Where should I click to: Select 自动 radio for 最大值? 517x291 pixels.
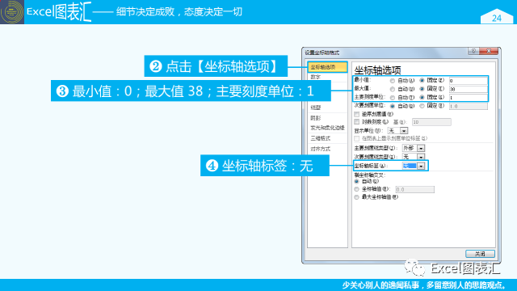pyautogui.click(x=393, y=89)
